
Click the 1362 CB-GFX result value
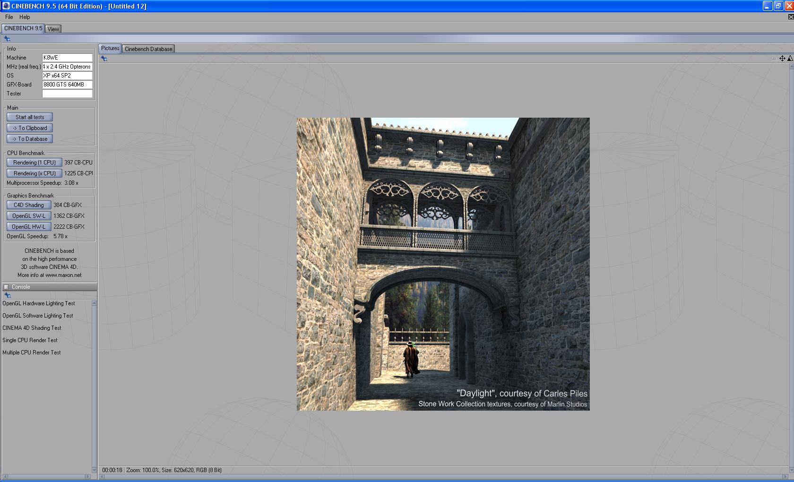[69, 216]
